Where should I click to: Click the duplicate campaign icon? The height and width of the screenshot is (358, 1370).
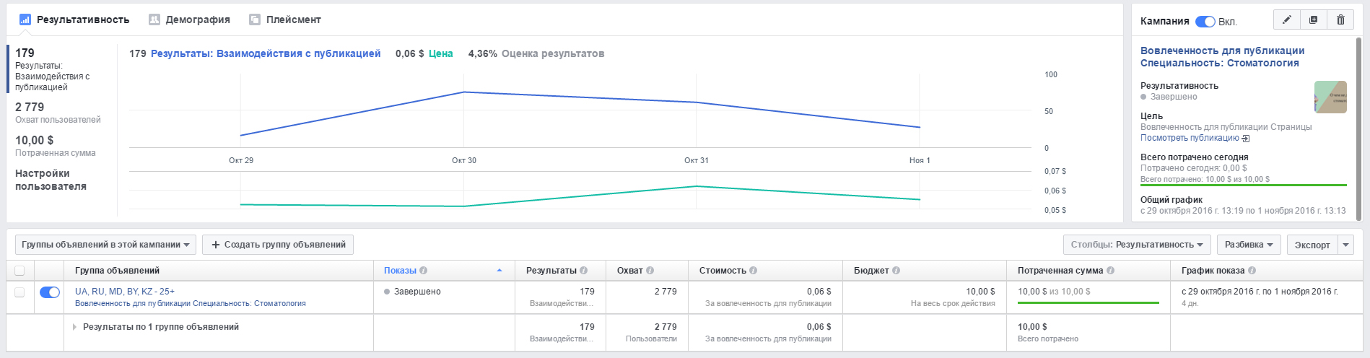(x=1313, y=20)
